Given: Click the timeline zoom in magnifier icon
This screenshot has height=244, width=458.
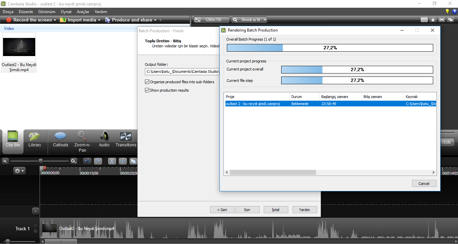Looking at the screenshot, I should (x=74, y=161).
